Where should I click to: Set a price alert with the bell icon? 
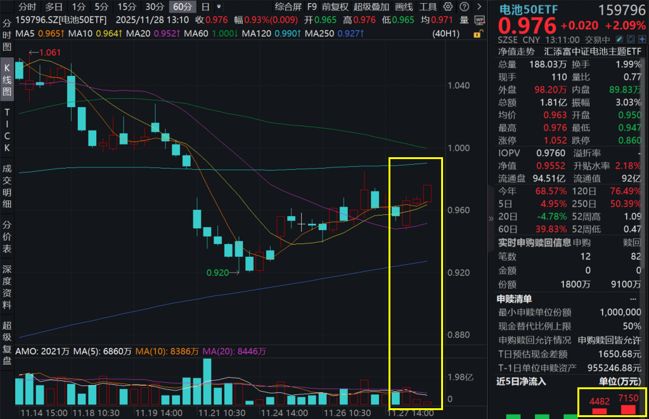(x=631, y=39)
